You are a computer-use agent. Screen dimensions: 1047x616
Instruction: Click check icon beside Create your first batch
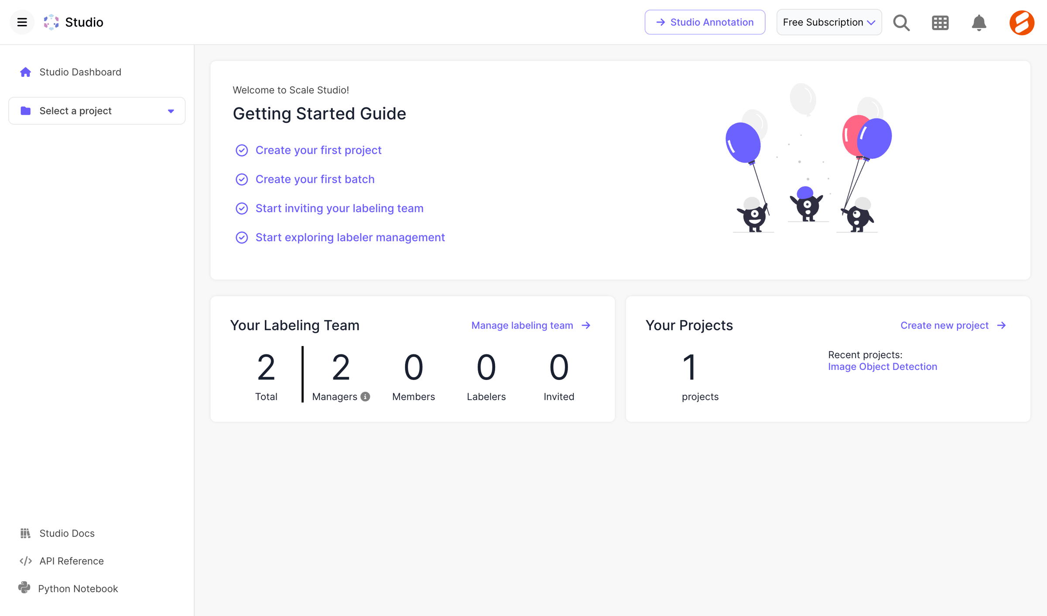pos(242,179)
